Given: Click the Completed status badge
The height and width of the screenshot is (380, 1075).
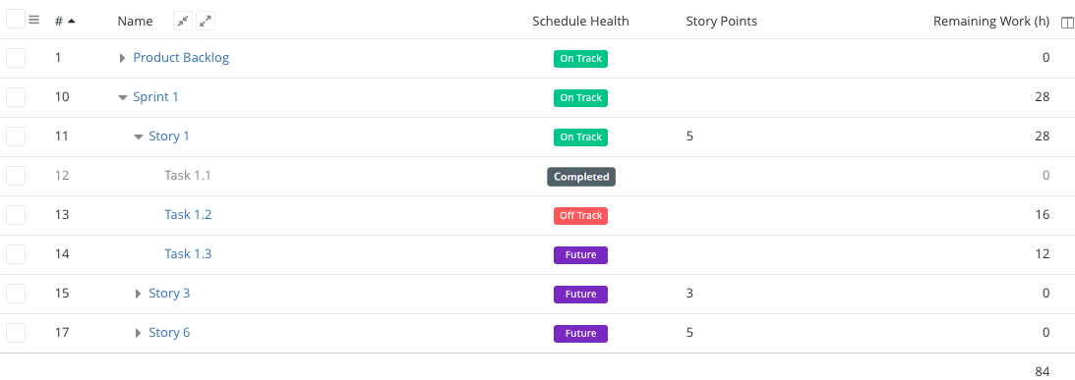Looking at the screenshot, I should coord(581,177).
